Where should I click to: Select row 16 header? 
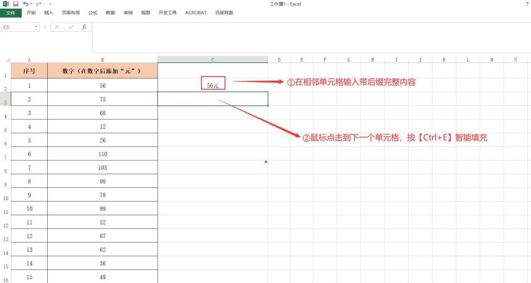[5, 277]
